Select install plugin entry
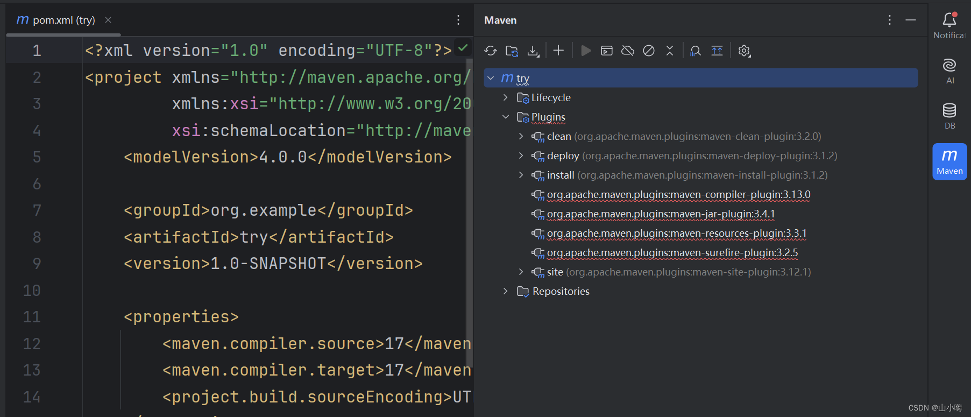The image size is (971, 417). tap(687, 175)
